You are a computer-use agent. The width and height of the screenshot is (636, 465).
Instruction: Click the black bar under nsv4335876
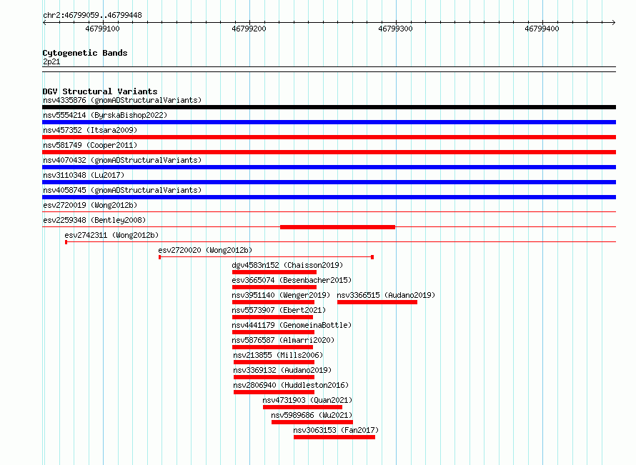click(329, 107)
